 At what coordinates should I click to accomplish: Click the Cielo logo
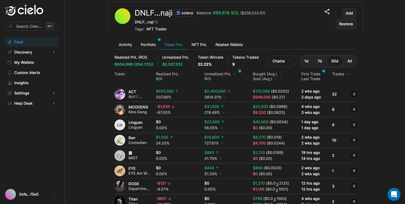point(24,10)
